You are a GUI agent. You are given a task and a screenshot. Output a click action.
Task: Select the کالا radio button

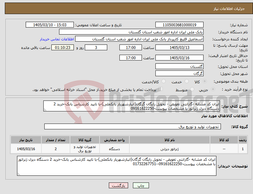(205, 81)
